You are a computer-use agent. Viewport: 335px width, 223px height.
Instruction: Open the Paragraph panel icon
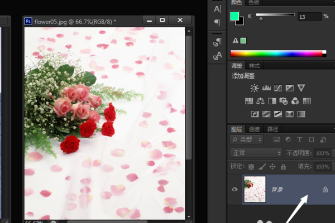click(x=217, y=22)
